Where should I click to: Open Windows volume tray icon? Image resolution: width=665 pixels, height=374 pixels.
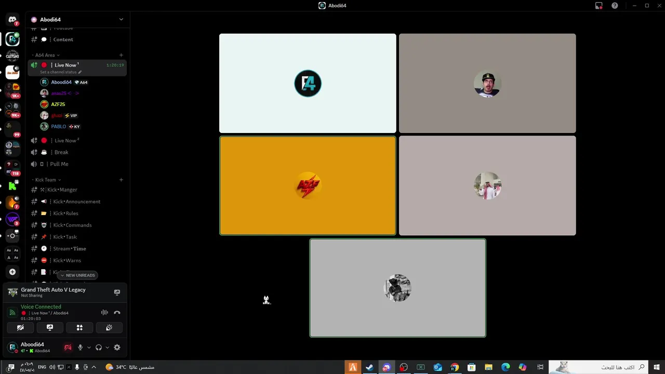52,367
